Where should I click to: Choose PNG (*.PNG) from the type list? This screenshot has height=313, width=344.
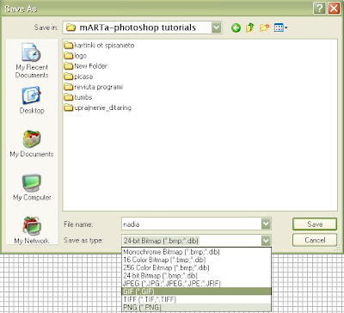click(x=196, y=307)
